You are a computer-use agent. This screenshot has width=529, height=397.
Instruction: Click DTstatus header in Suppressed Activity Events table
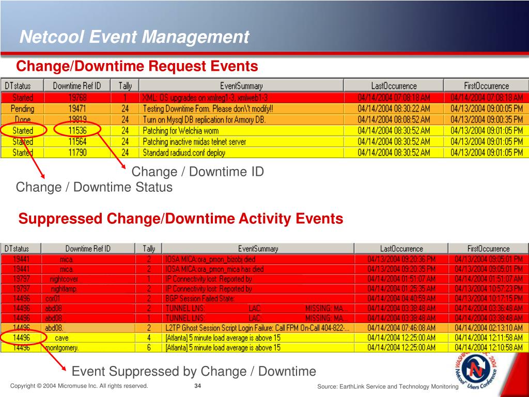tap(21, 249)
